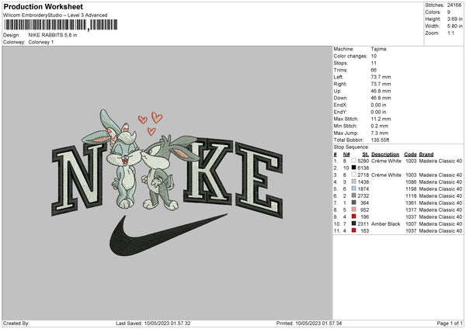Click 'Crème White' description in stop row 3
Screen dimensions: 466x329
[x=386, y=175]
